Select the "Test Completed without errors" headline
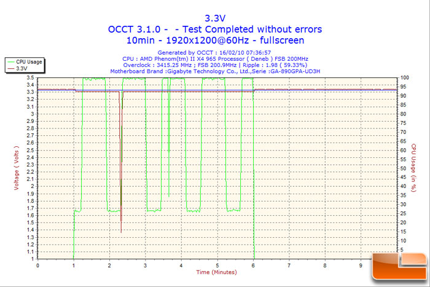This screenshot has width=430, height=287. point(252,29)
